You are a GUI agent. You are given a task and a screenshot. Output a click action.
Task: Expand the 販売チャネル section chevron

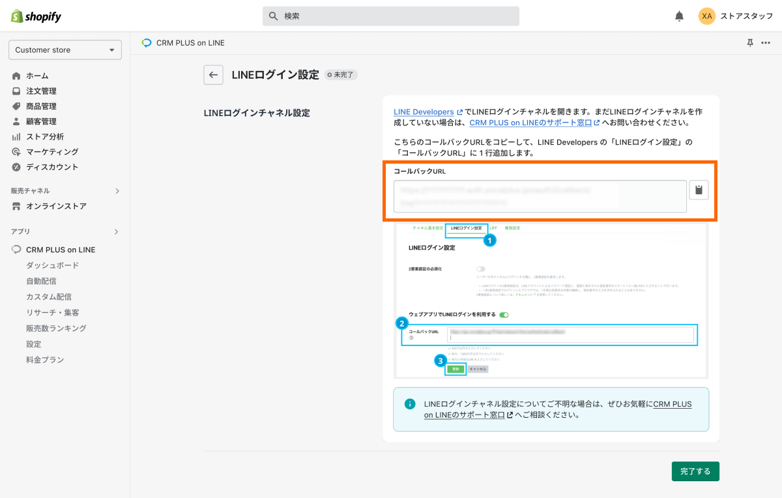tap(117, 191)
